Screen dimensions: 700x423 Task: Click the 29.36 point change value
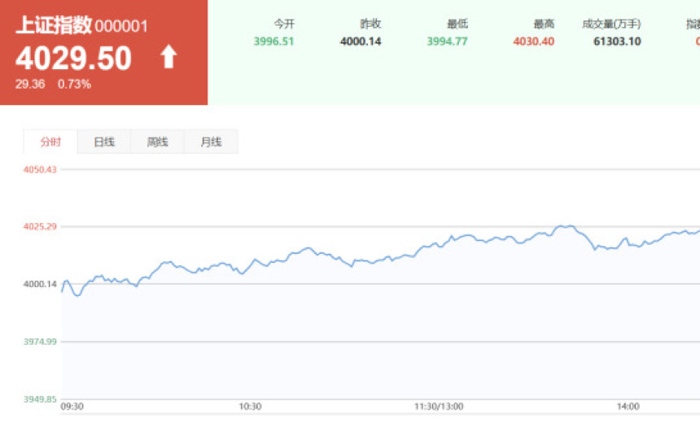(x=30, y=84)
